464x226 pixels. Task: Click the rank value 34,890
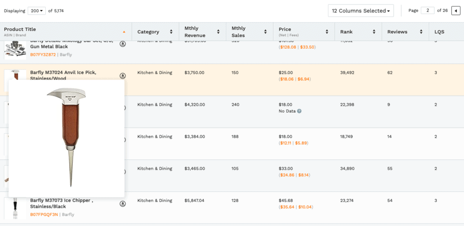pyautogui.click(x=347, y=168)
